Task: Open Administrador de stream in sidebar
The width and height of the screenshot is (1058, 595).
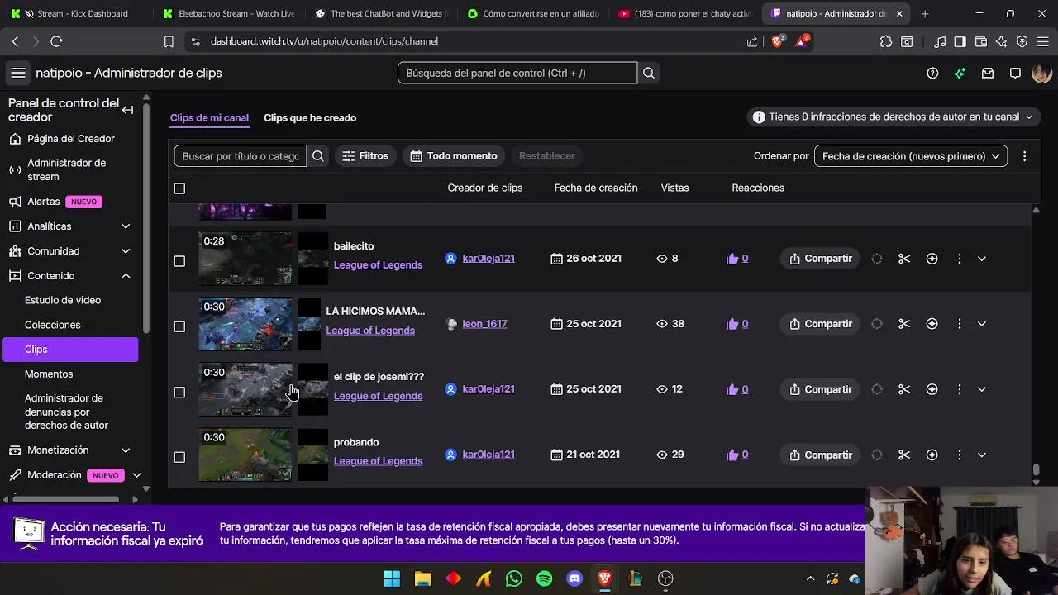Action: [70, 169]
